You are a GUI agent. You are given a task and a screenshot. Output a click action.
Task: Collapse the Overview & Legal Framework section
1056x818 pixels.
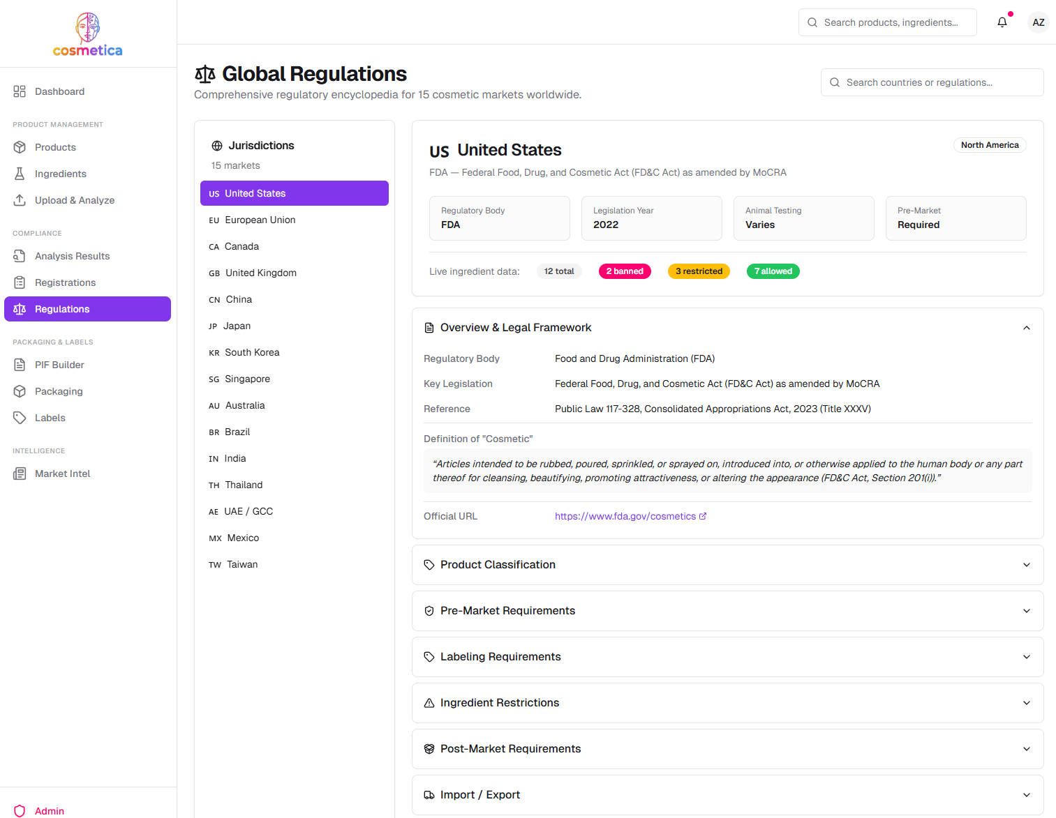tap(1026, 328)
